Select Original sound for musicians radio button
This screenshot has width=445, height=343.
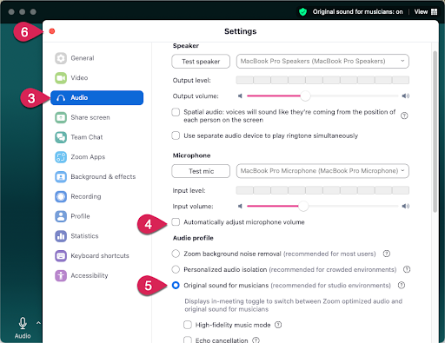coord(176,286)
